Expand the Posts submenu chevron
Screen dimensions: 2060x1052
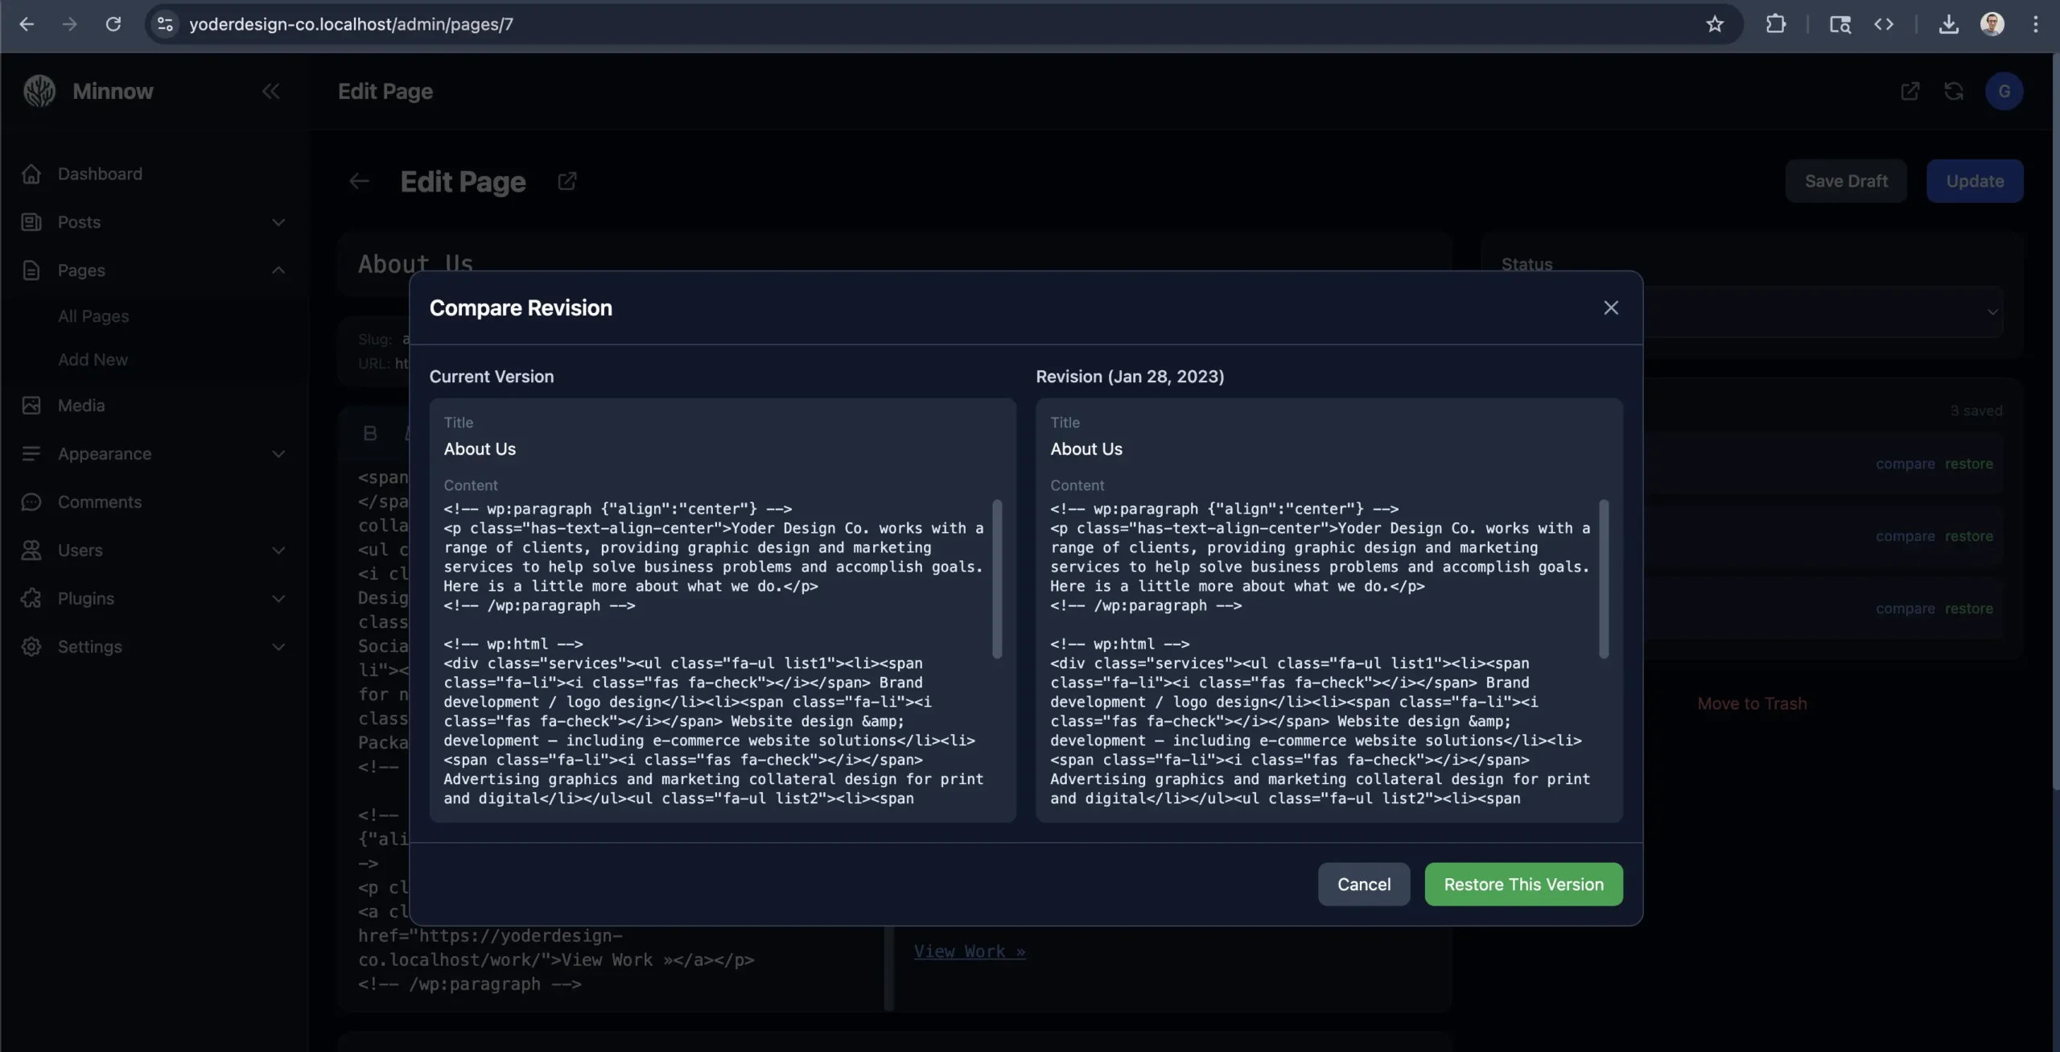point(278,222)
